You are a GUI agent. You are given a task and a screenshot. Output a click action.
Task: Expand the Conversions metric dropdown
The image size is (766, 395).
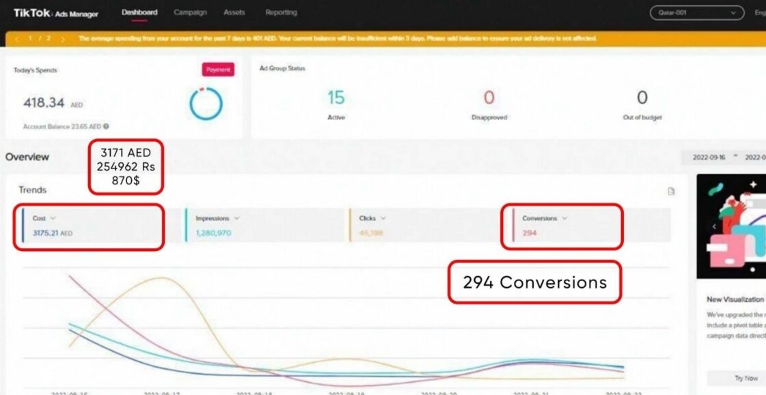564,218
